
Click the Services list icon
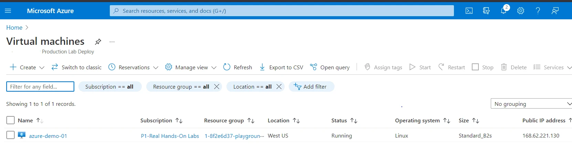click(x=537, y=67)
